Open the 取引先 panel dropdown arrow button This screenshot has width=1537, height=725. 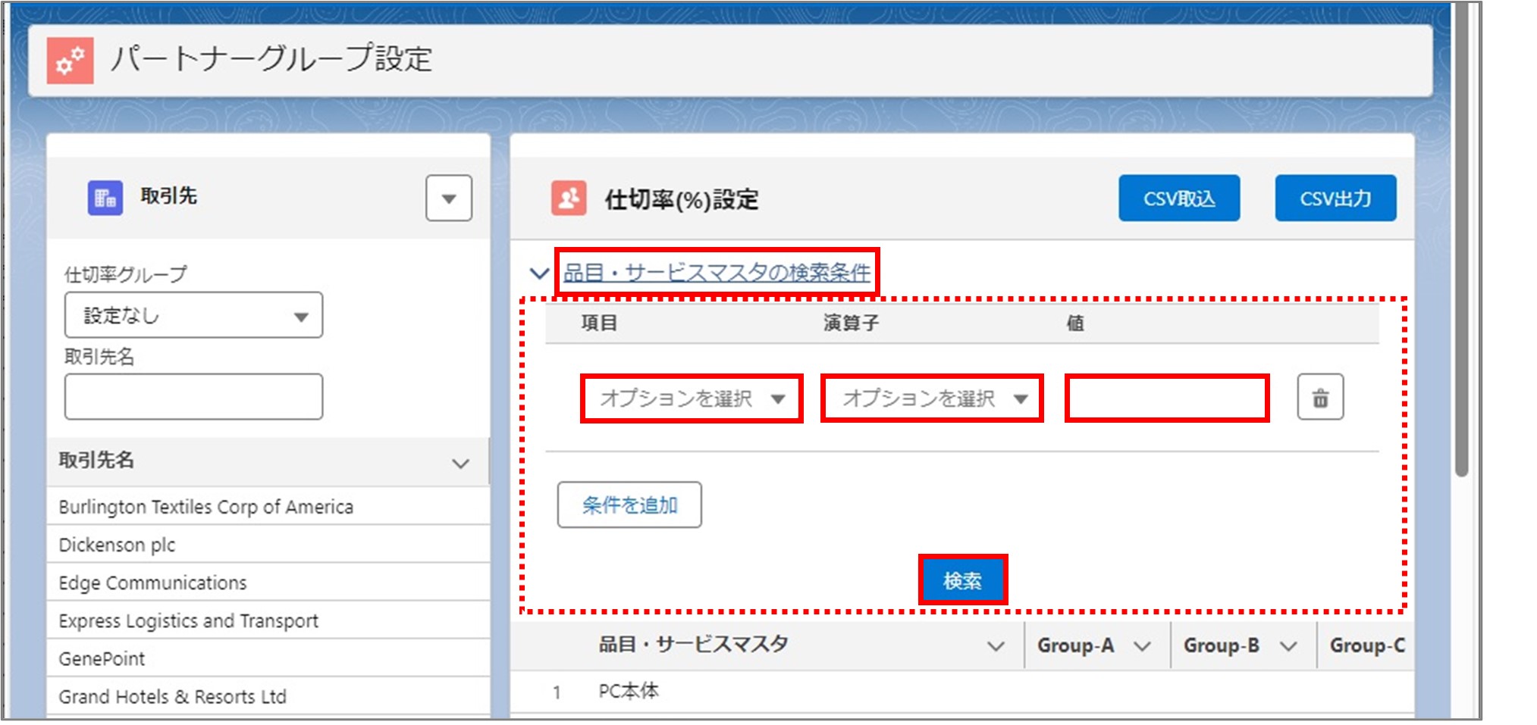click(449, 198)
